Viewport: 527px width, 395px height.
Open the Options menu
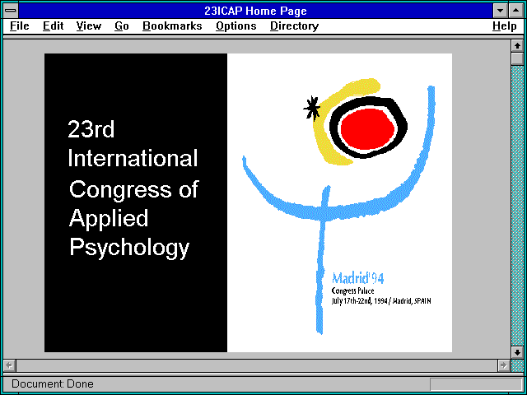(236, 26)
